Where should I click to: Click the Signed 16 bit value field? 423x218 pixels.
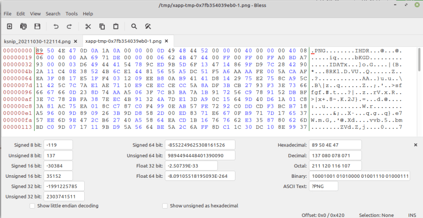pos(58,166)
